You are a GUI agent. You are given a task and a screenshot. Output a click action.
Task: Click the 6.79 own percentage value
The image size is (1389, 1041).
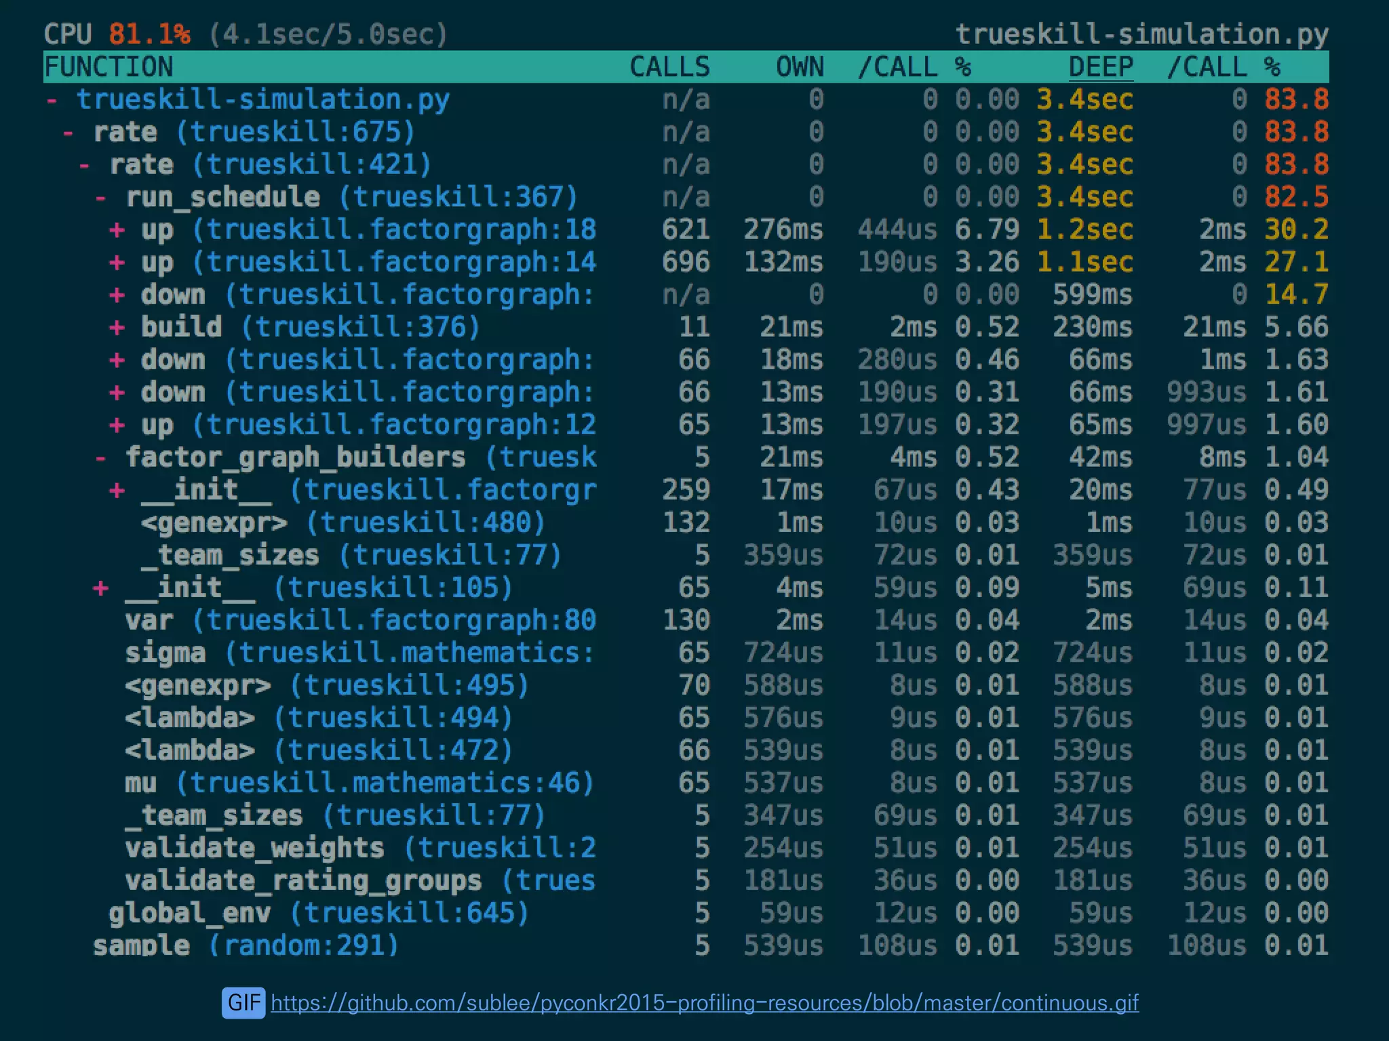click(x=987, y=230)
